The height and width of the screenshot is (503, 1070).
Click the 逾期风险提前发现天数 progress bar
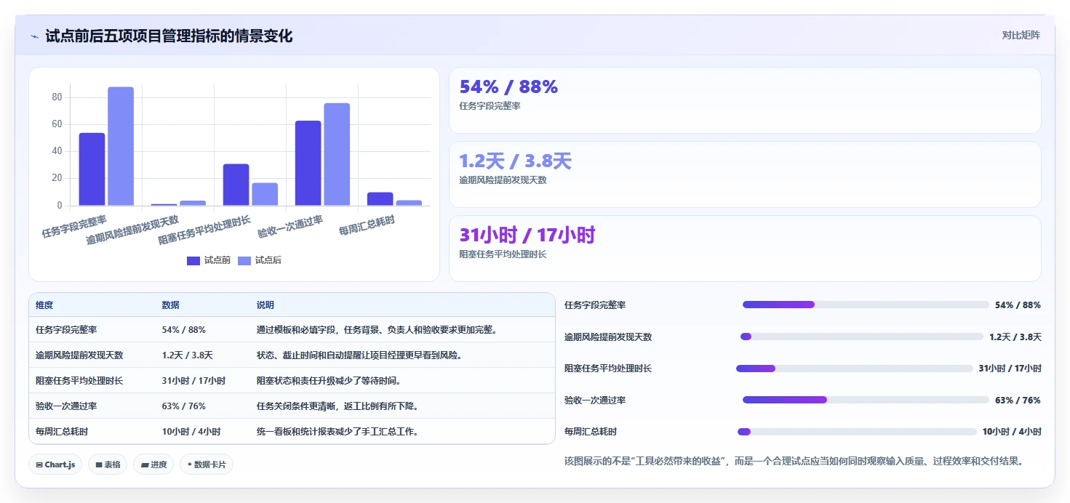click(x=861, y=337)
